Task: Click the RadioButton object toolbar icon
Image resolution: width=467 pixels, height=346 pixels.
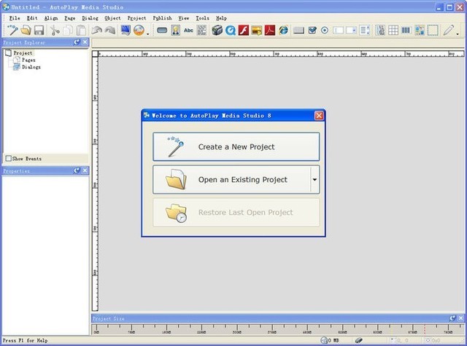Action: [325, 30]
